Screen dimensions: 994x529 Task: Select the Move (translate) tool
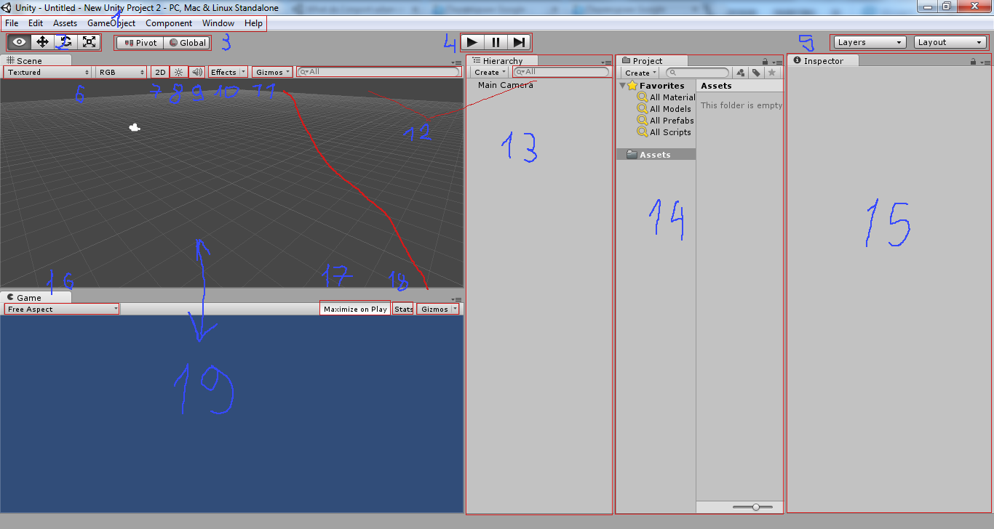coord(43,42)
